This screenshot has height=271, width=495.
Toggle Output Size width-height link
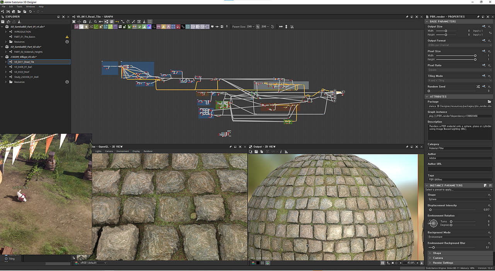click(490, 33)
